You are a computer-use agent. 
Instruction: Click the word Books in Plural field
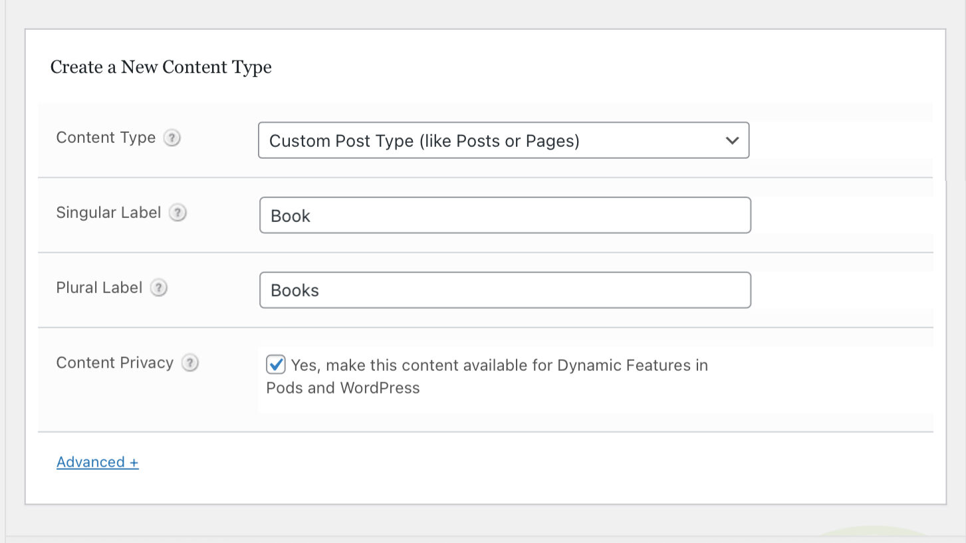[x=295, y=291]
